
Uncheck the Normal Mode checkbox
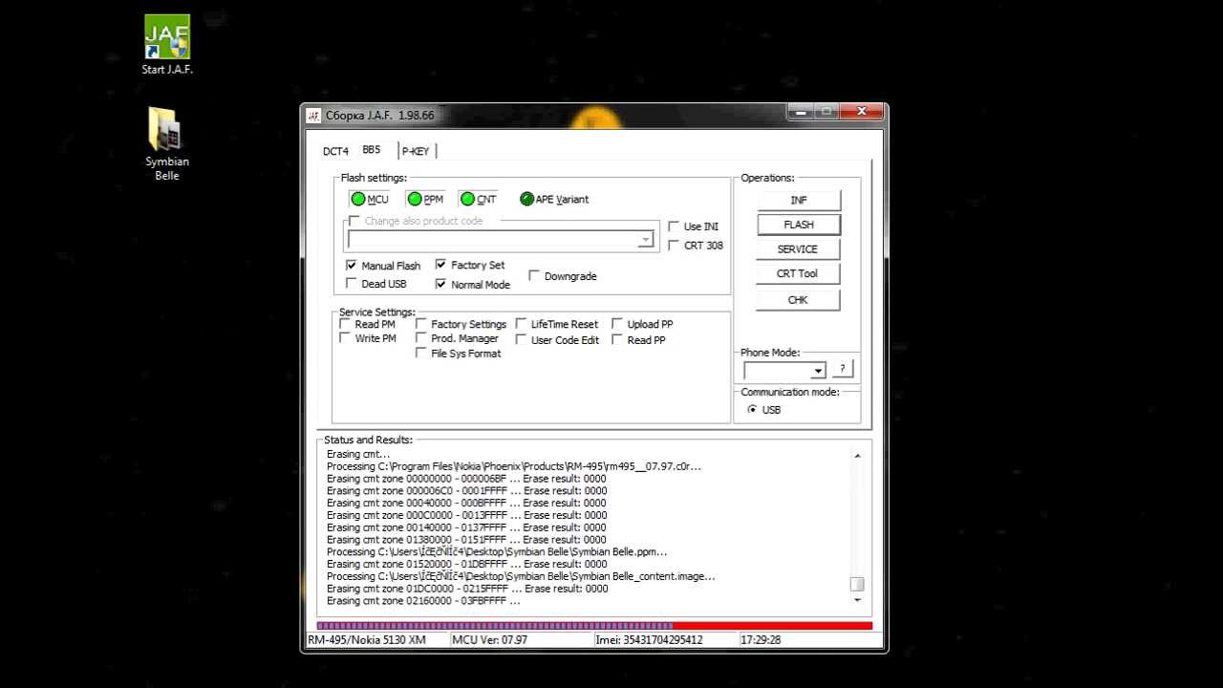[x=440, y=284]
